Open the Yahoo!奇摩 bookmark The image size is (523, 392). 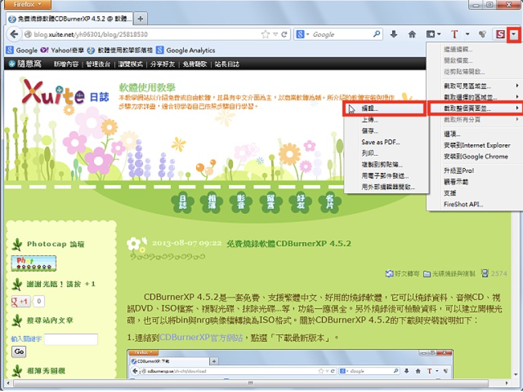[62, 50]
